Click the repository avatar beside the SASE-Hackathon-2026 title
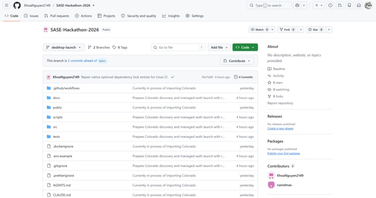The height and width of the screenshot is (198, 376). click(x=46, y=30)
